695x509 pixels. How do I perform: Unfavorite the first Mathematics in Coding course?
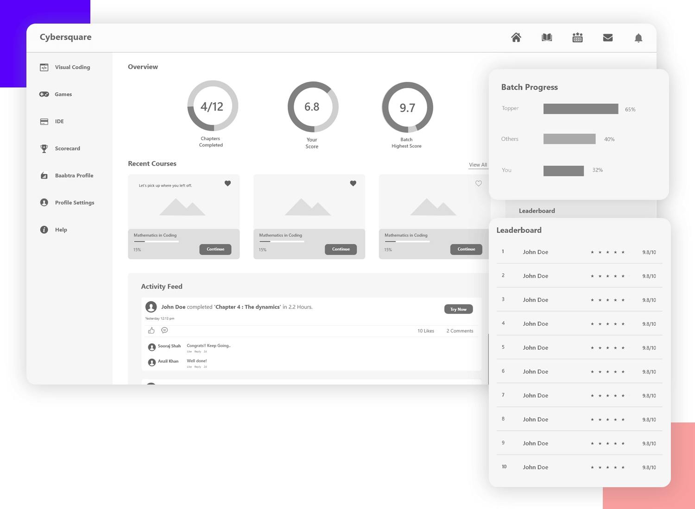227,183
